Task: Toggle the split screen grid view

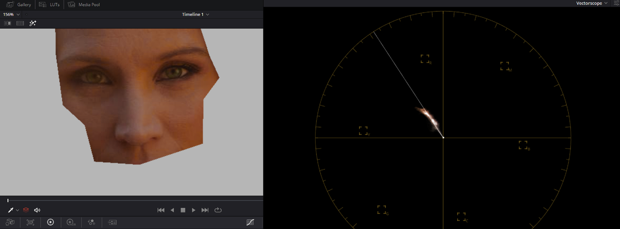Action: 20,23
